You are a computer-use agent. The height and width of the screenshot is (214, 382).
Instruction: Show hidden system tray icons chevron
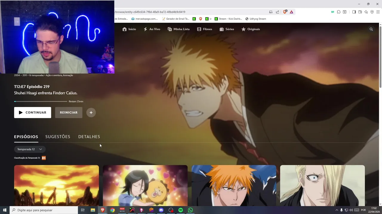[337, 210]
